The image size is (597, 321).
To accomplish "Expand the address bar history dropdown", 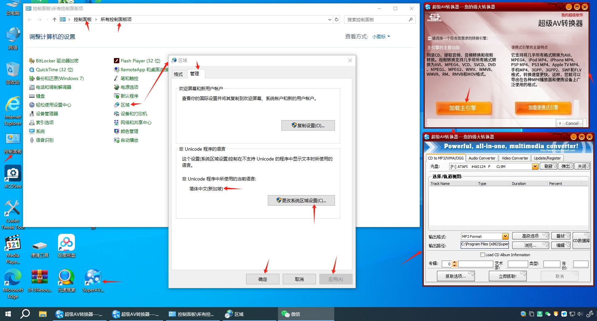I will 330,20.
